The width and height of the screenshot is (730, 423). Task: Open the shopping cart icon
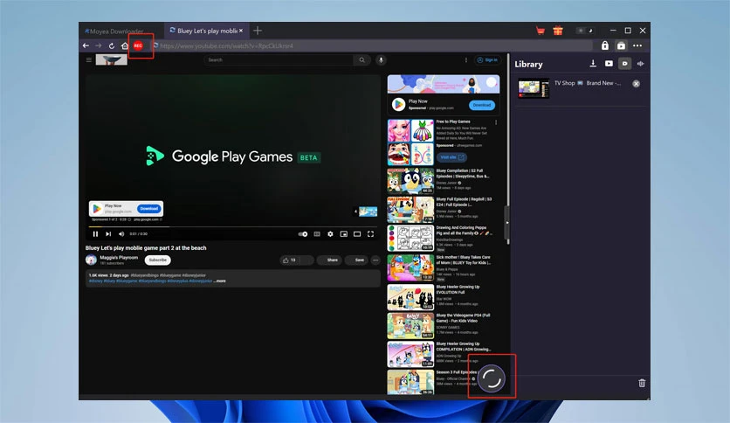click(540, 31)
